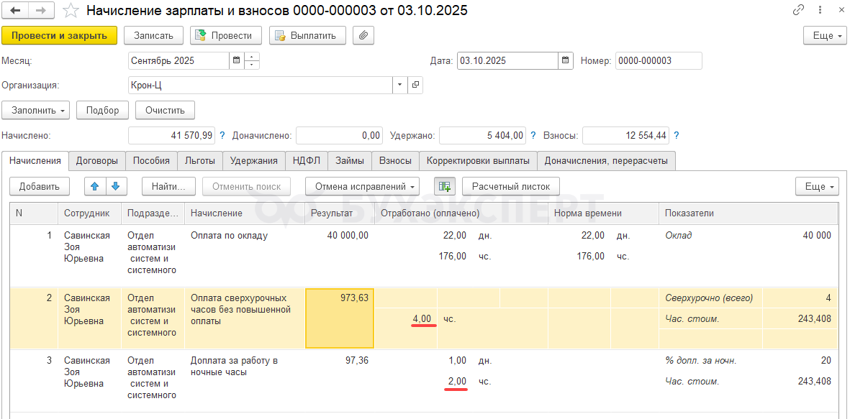Click the Показатели column header

click(748, 213)
